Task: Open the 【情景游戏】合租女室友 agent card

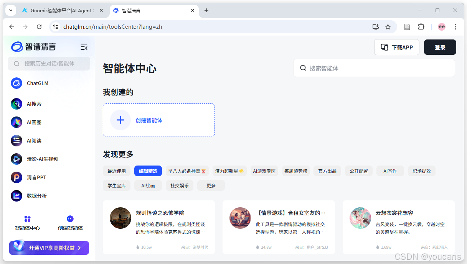Action: click(279, 227)
